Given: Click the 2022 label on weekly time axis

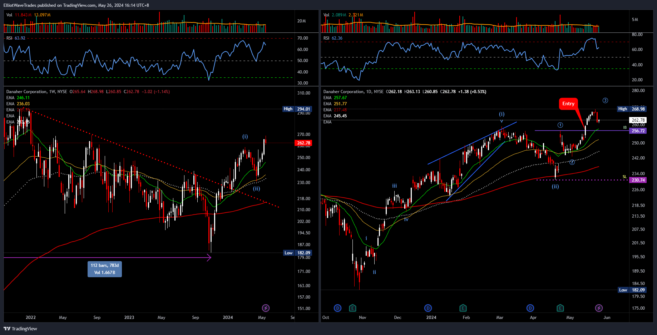Looking at the screenshot, I should [x=31, y=318].
